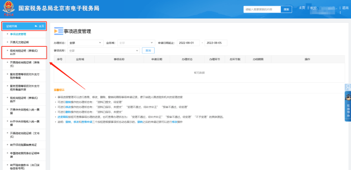
Task: Click the 证明开具 sidebar header
Action: coord(24,26)
